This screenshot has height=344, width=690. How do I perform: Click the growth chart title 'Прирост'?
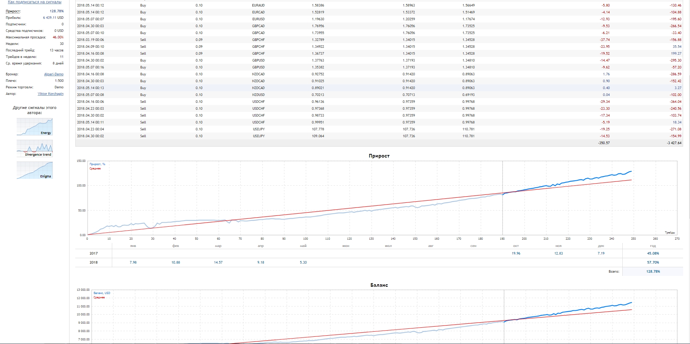tap(379, 156)
